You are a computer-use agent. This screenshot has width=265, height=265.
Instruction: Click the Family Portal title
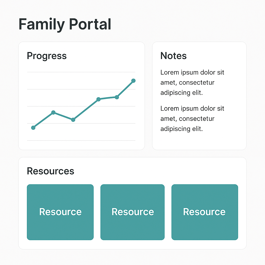coord(65,24)
